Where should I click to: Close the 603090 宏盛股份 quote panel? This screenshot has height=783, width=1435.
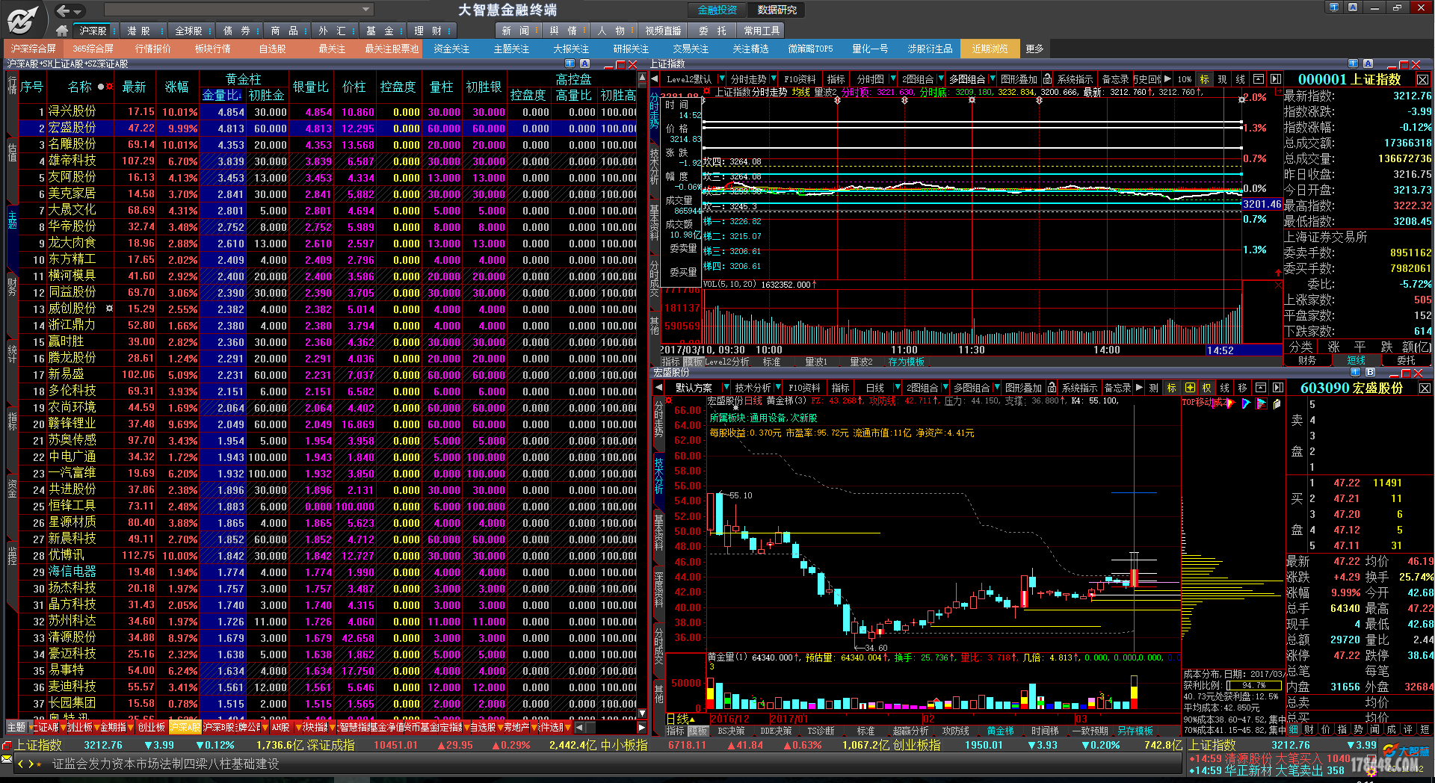[x=1425, y=388]
